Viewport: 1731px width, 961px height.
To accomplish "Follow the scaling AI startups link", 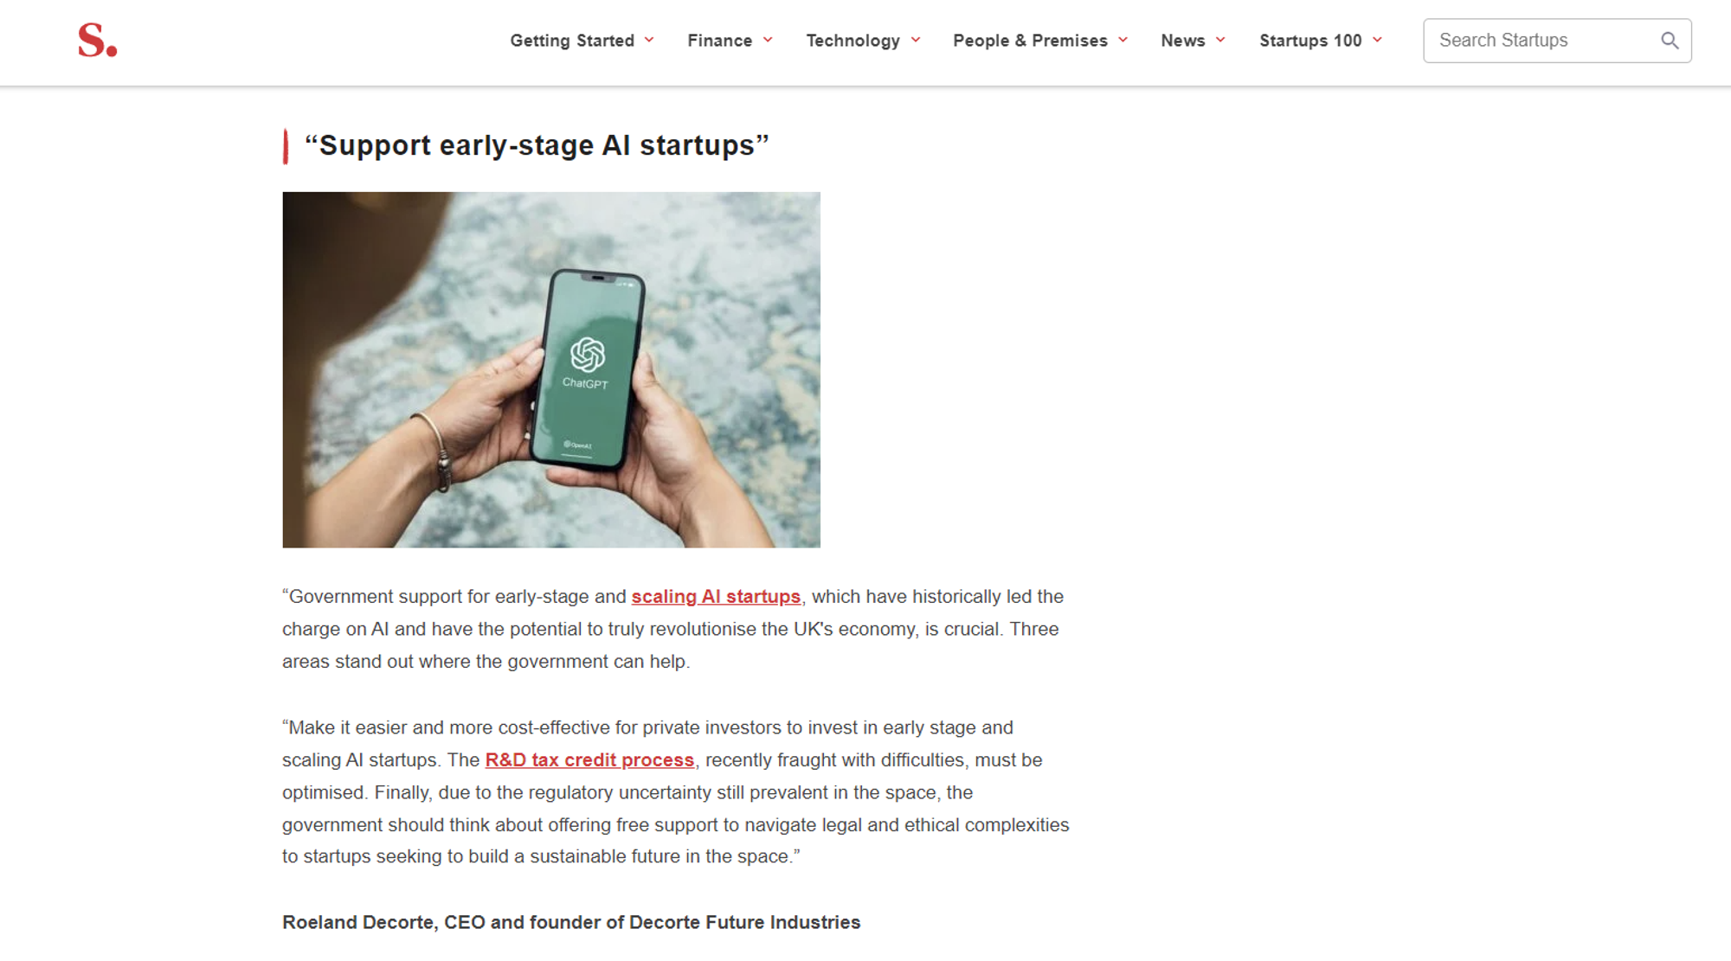I will pos(716,597).
